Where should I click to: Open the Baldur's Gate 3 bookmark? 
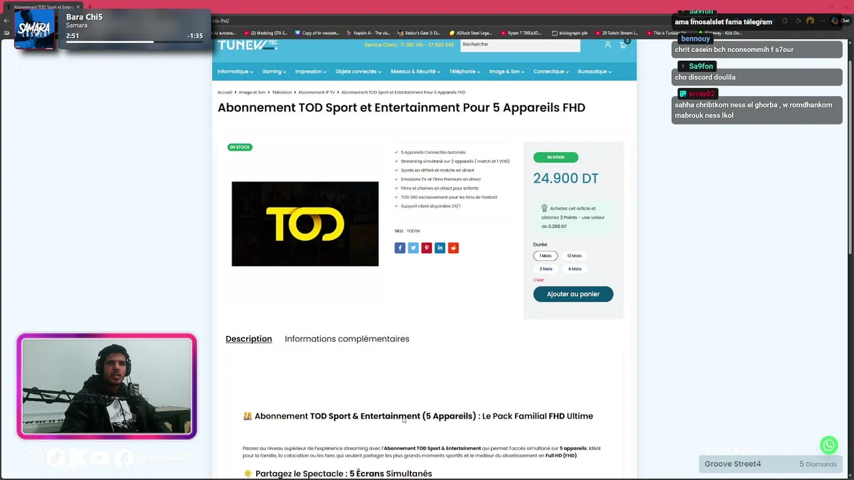[419, 33]
